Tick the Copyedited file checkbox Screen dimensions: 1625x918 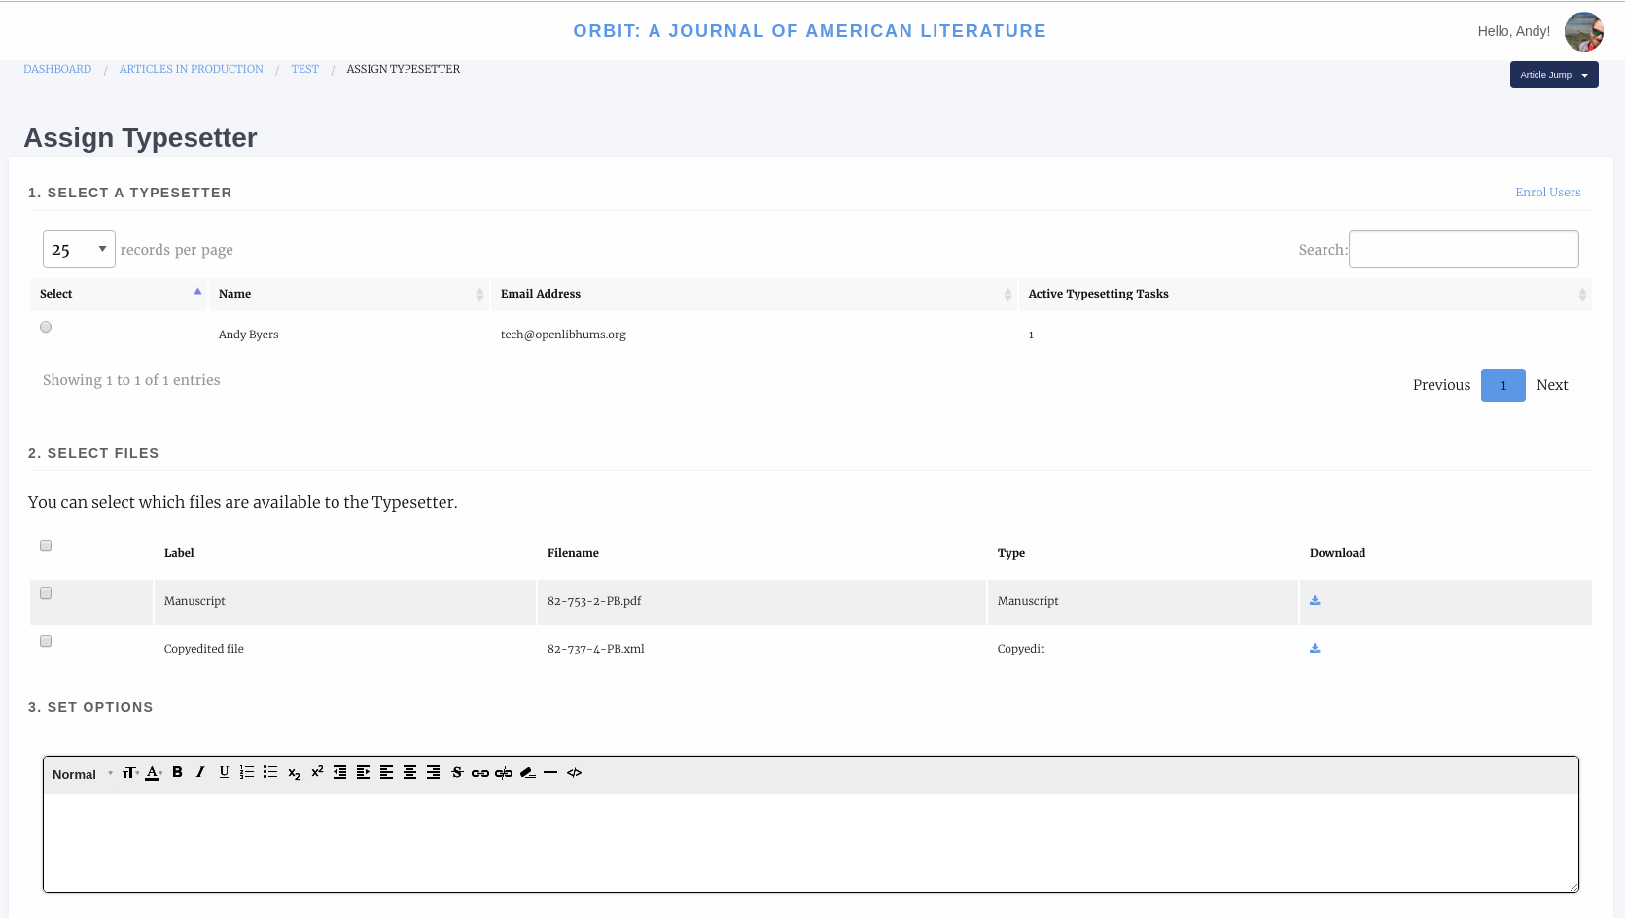tap(46, 641)
